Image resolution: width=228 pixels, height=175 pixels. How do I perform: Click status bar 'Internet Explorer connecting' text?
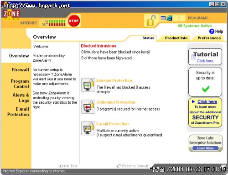(34, 171)
